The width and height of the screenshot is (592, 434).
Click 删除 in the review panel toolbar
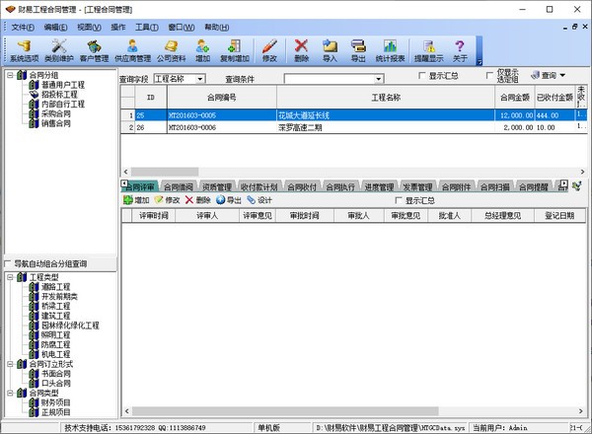click(x=198, y=200)
